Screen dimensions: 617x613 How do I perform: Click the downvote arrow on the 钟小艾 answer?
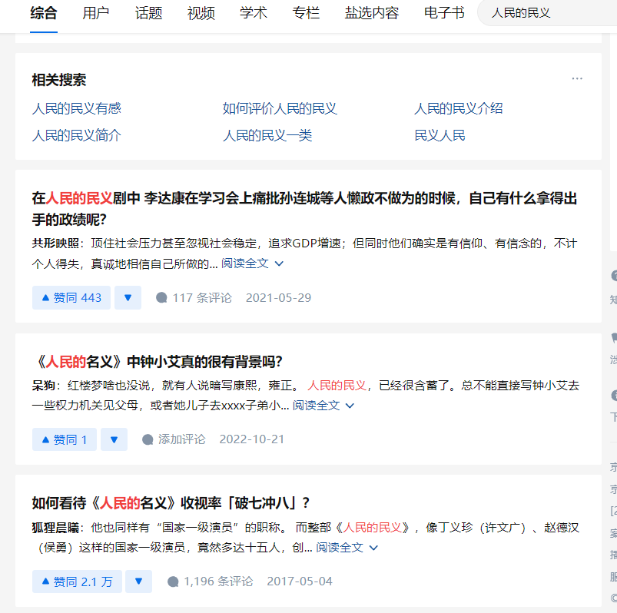(x=114, y=439)
